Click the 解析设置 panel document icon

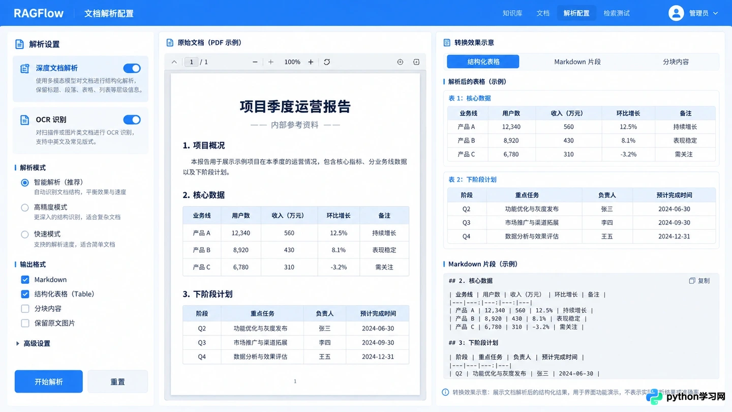tap(20, 44)
